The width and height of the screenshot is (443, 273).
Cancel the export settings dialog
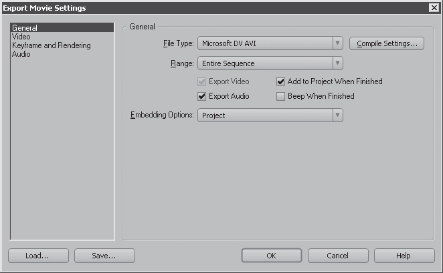click(x=338, y=256)
